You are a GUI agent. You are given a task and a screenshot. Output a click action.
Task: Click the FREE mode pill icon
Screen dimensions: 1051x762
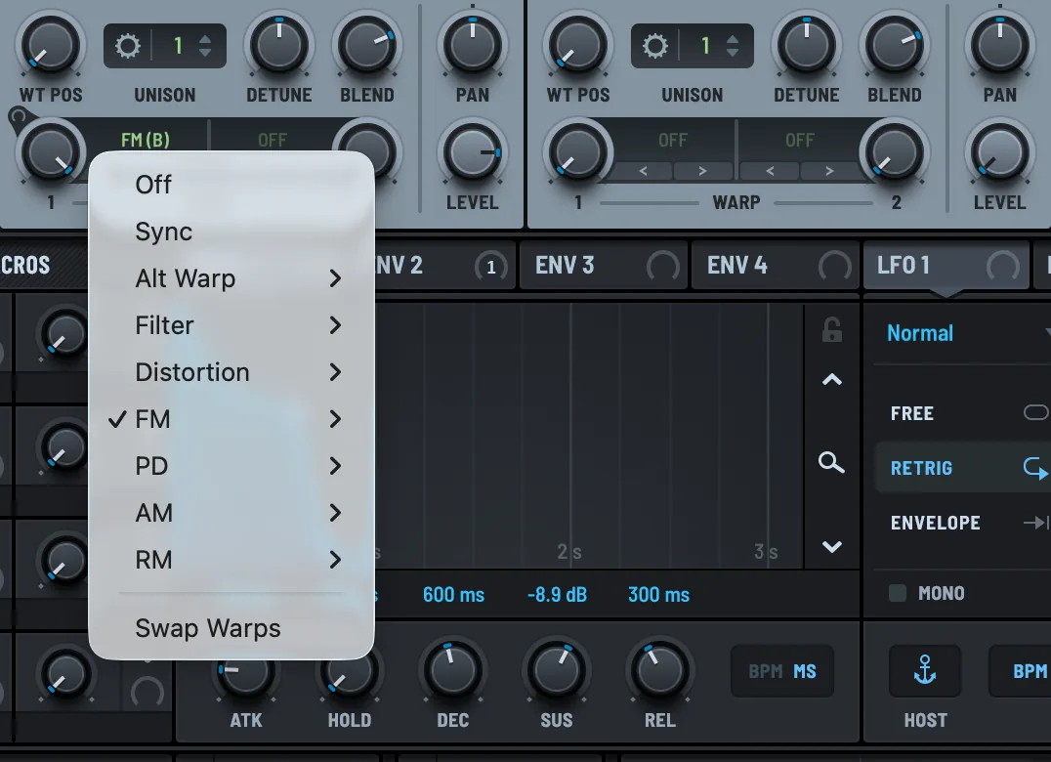(x=1035, y=412)
